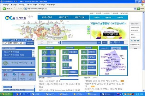The height and width of the screenshot is (97, 145).
Task: Click the green back arrow in browser toolbar
Action: [x=4, y=9]
